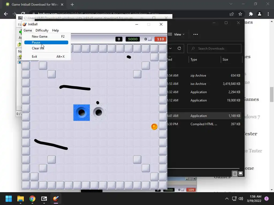This screenshot has height=205, width=274.
Task: Click the Search Downloads field
Action: tap(214, 49)
